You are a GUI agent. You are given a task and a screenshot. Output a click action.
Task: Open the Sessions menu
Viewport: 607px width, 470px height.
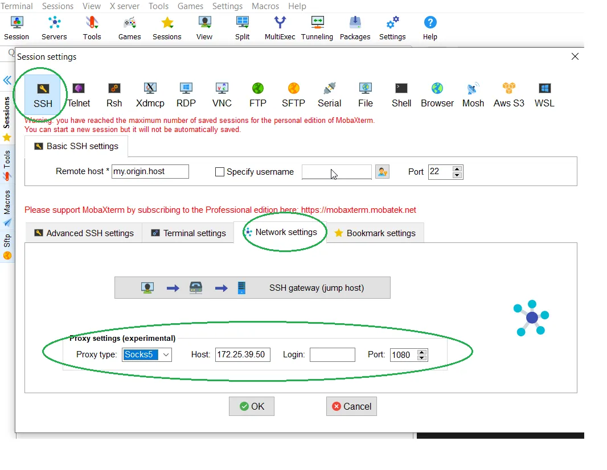tap(58, 6)
